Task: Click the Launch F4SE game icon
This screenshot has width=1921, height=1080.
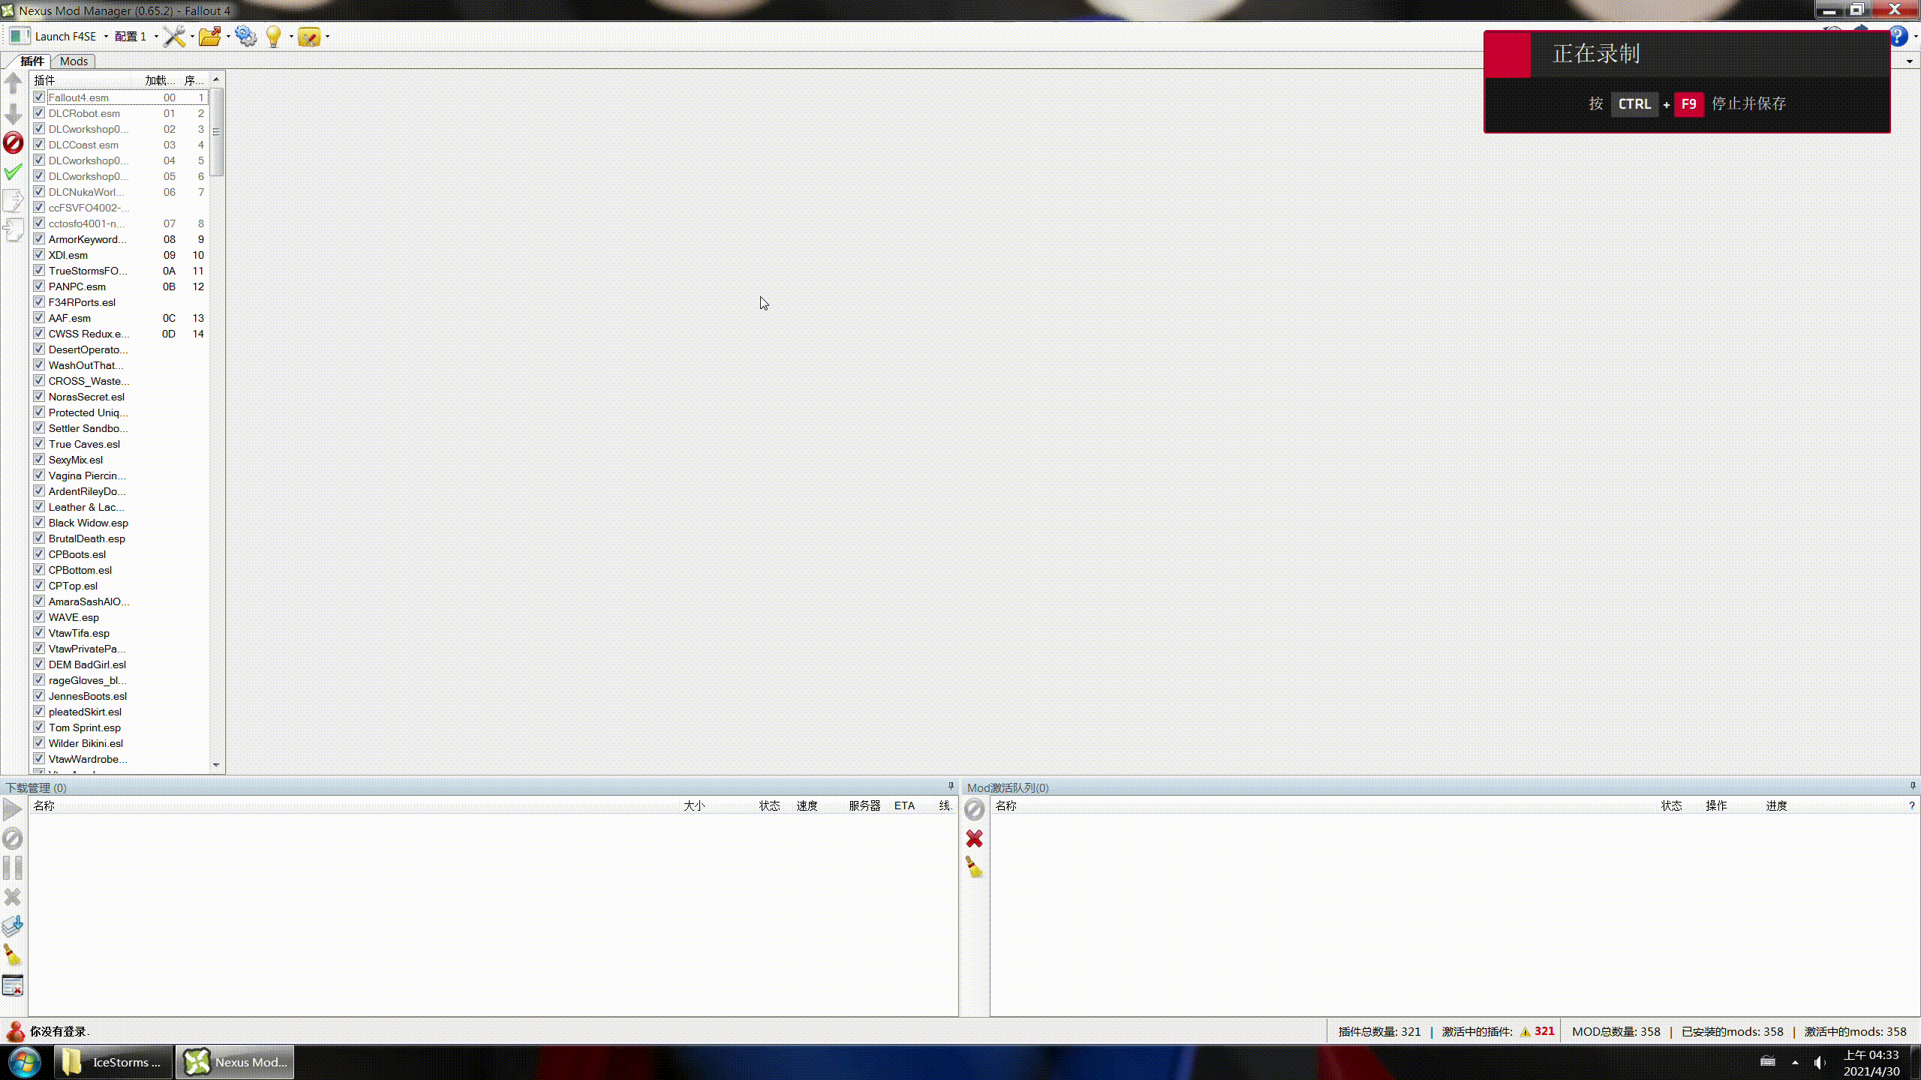Action: coord(20,36)
